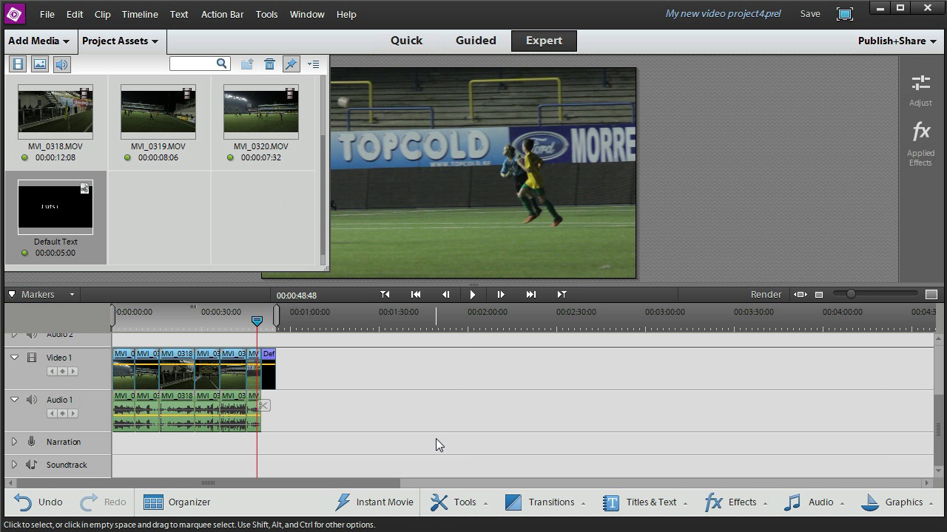This screenshot has width=947, height=532.
Task: Toggle Video 1 track filmstrip icon
Action: (x=32, y=357)
